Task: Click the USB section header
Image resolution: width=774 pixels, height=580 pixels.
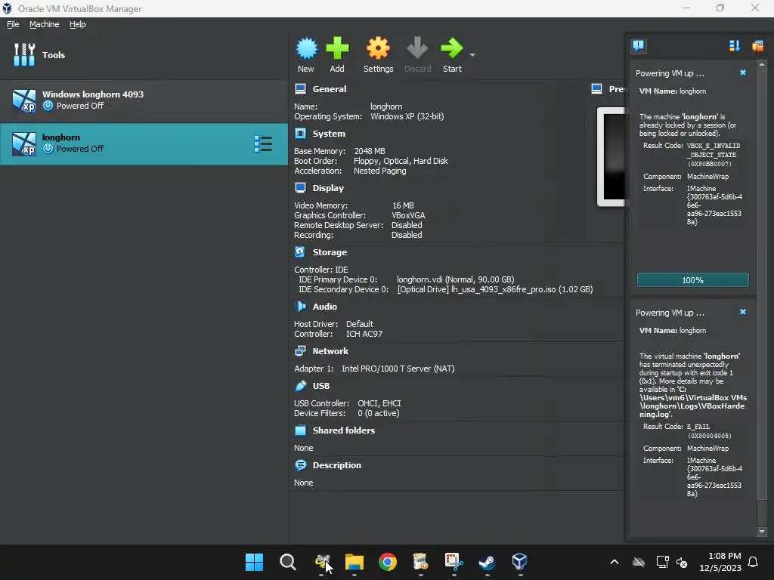Action: (320, 386)
